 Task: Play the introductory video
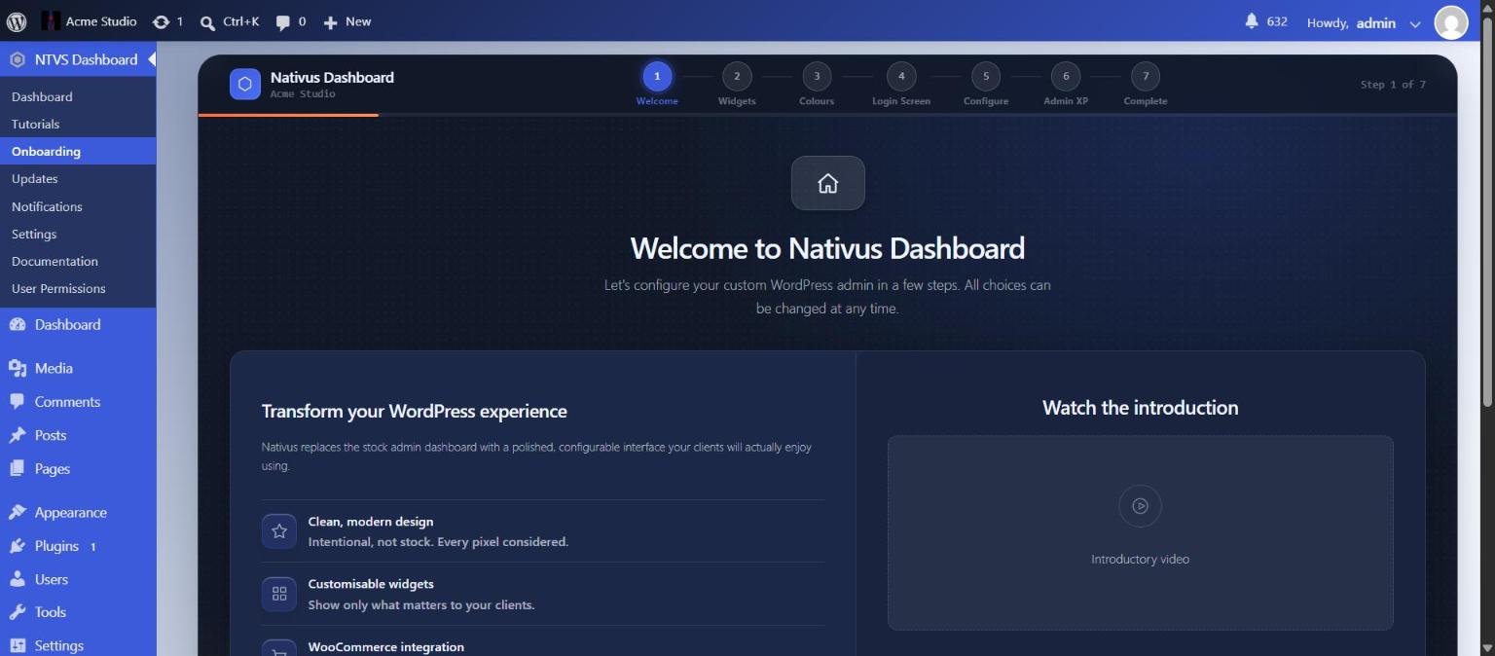pyautogui.click(x=1140, y=506)
